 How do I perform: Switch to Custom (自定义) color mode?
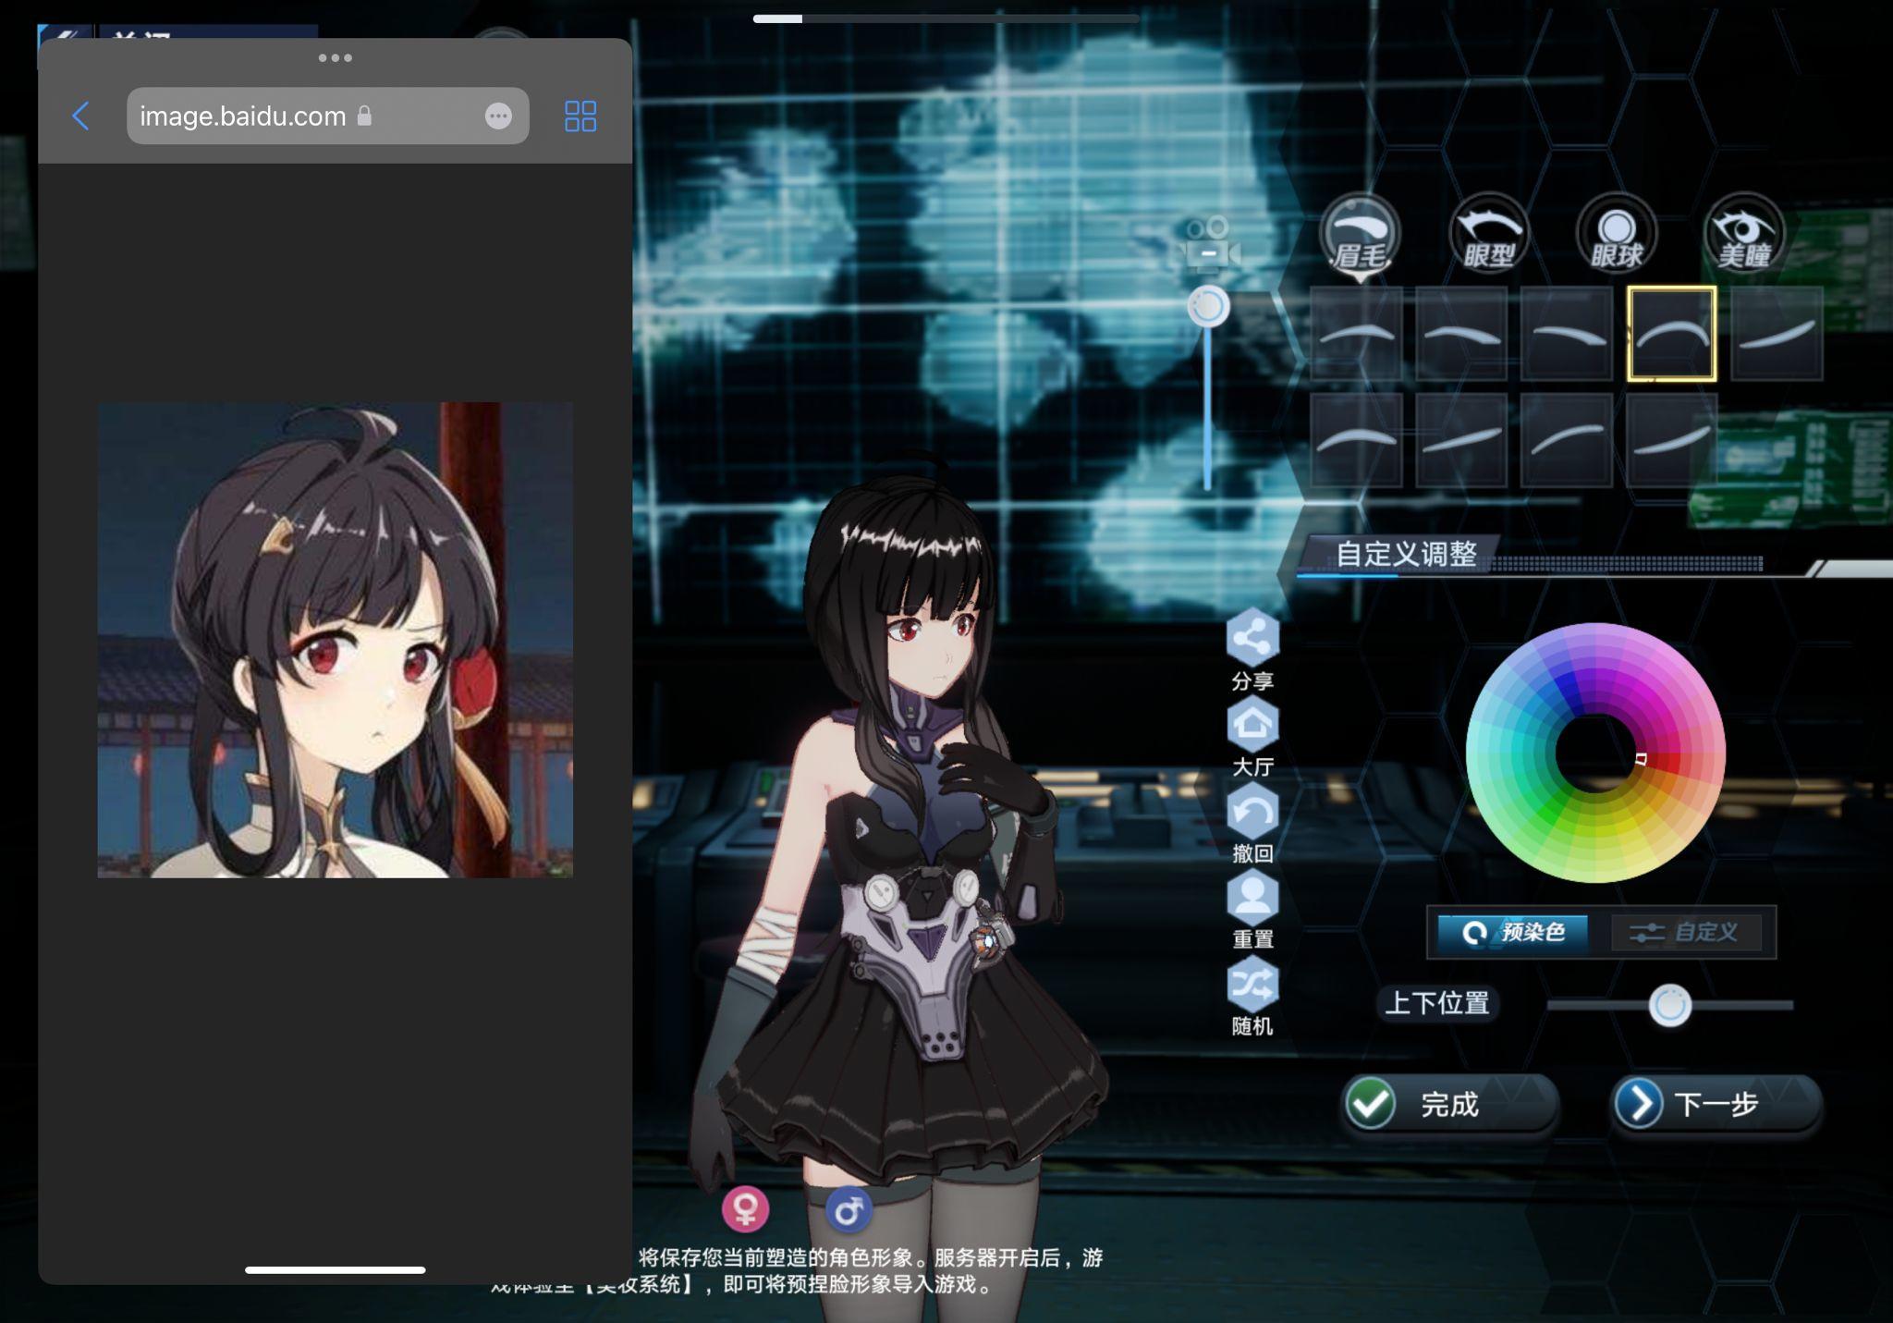(x=1686, y=932)
